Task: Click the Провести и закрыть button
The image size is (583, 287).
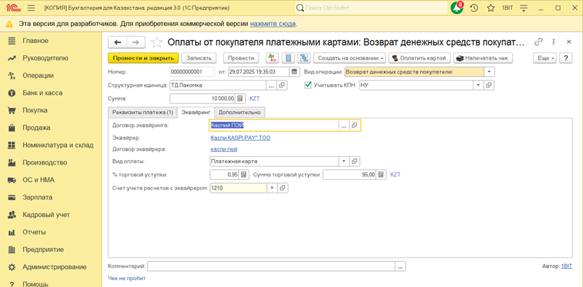Action: point(143,58)
